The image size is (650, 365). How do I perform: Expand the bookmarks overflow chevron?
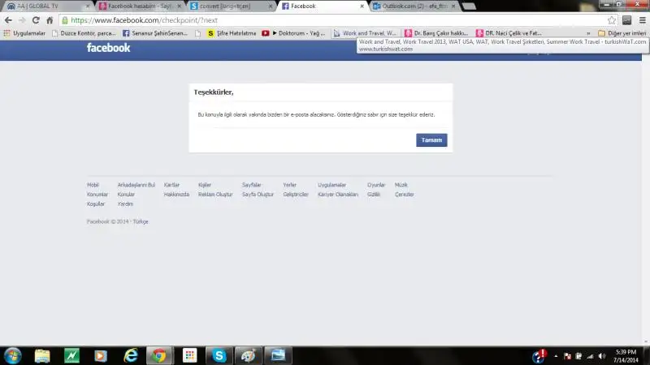pyautogui.click(x=591, y=33)
